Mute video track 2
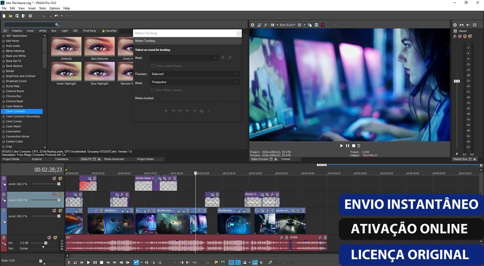This screenshot has width=484, height=266. point(54,195)
